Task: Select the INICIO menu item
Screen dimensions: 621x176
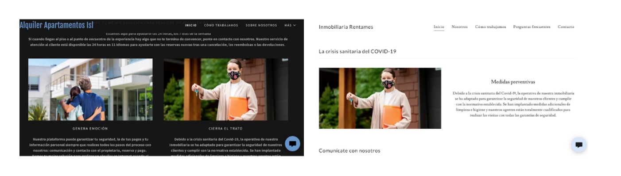Action: pyautogui.click(x=191, y=25)
